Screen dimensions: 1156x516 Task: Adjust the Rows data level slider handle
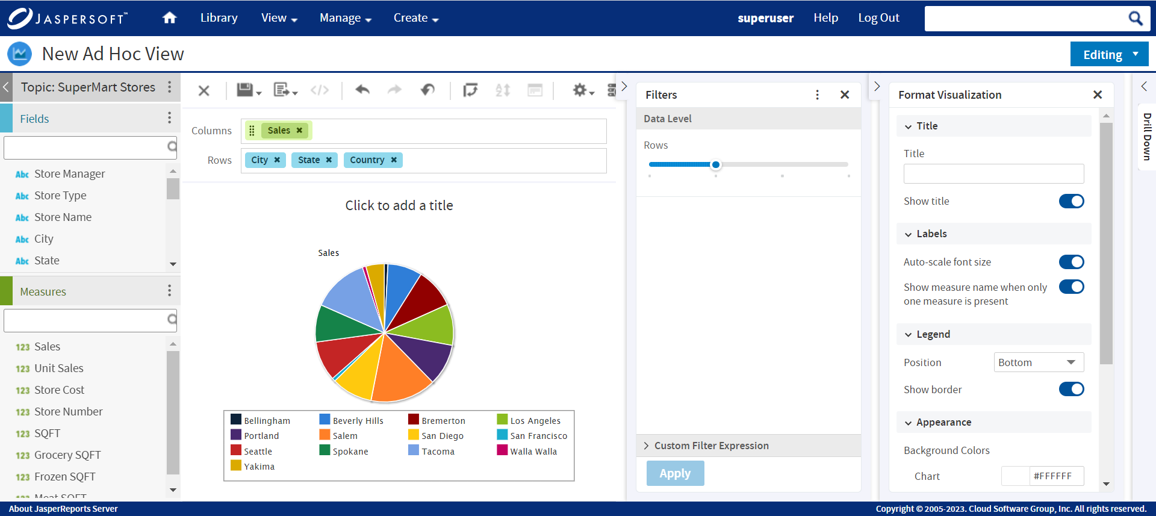click(715, 164)
